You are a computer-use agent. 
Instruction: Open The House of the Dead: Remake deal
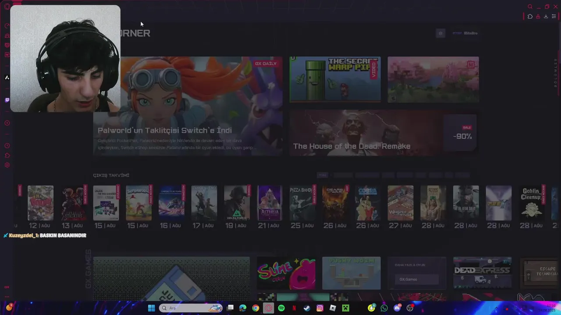(x=383, y=133)
